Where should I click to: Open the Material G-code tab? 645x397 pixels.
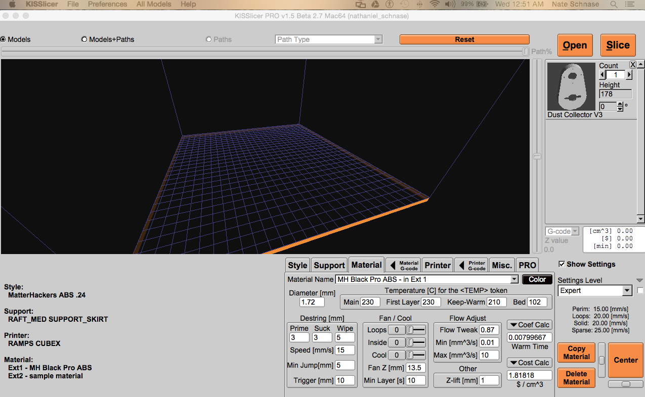404,265
